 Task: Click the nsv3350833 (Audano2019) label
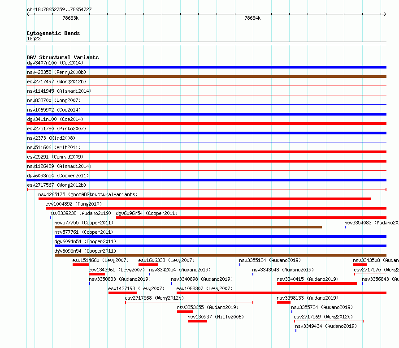120,279
